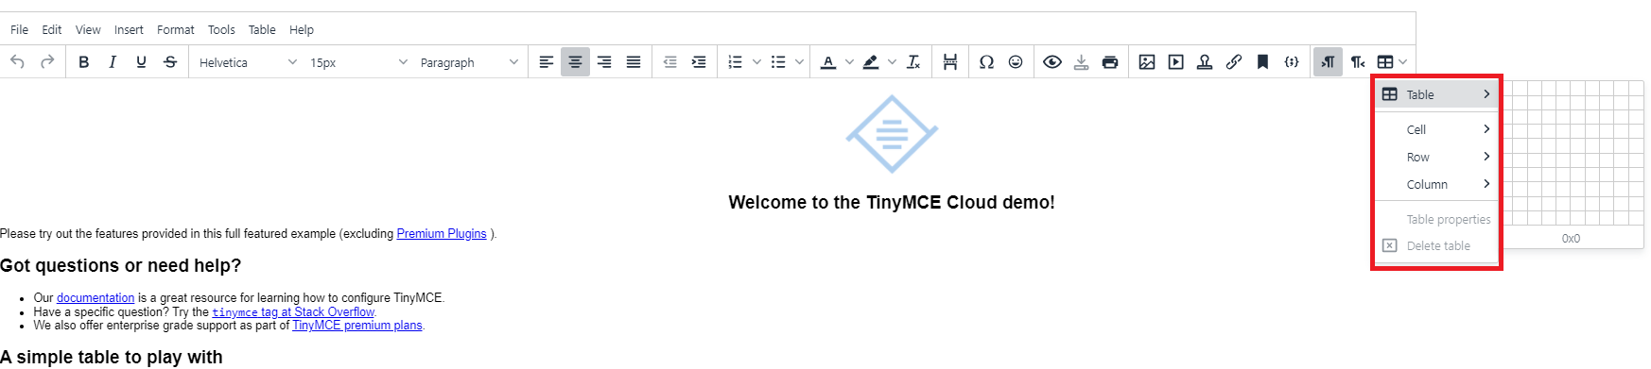This screenshot has height=369, width=1651.
Task: Insert template stamp icon
Action: pos(1205,62)
